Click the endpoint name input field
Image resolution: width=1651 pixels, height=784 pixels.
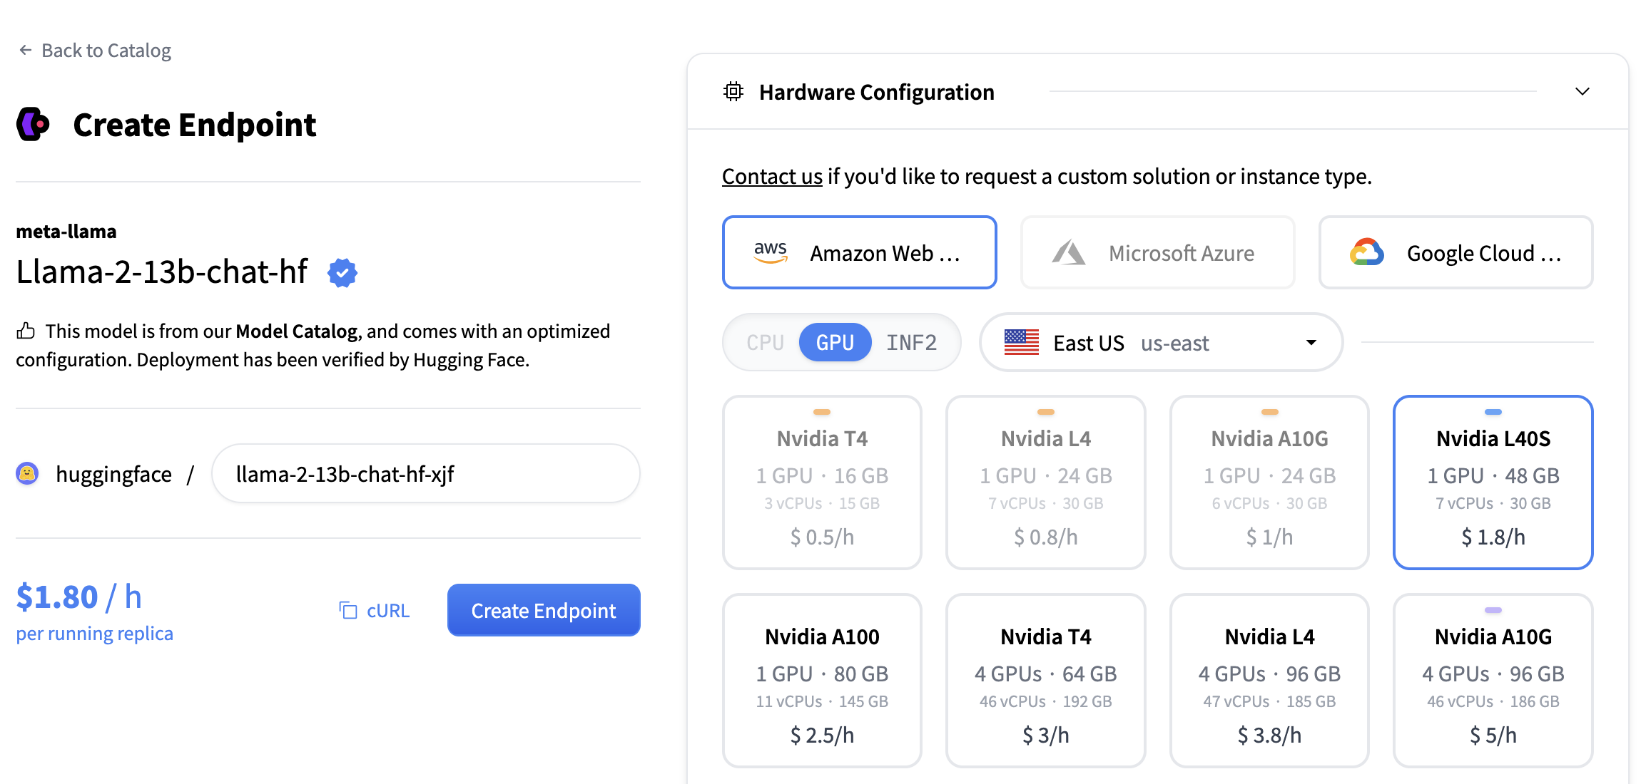pos(425,473)
